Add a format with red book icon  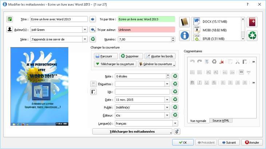click(252, 22)
